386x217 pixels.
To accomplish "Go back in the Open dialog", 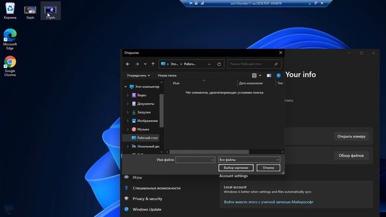I will pos(128,64).
